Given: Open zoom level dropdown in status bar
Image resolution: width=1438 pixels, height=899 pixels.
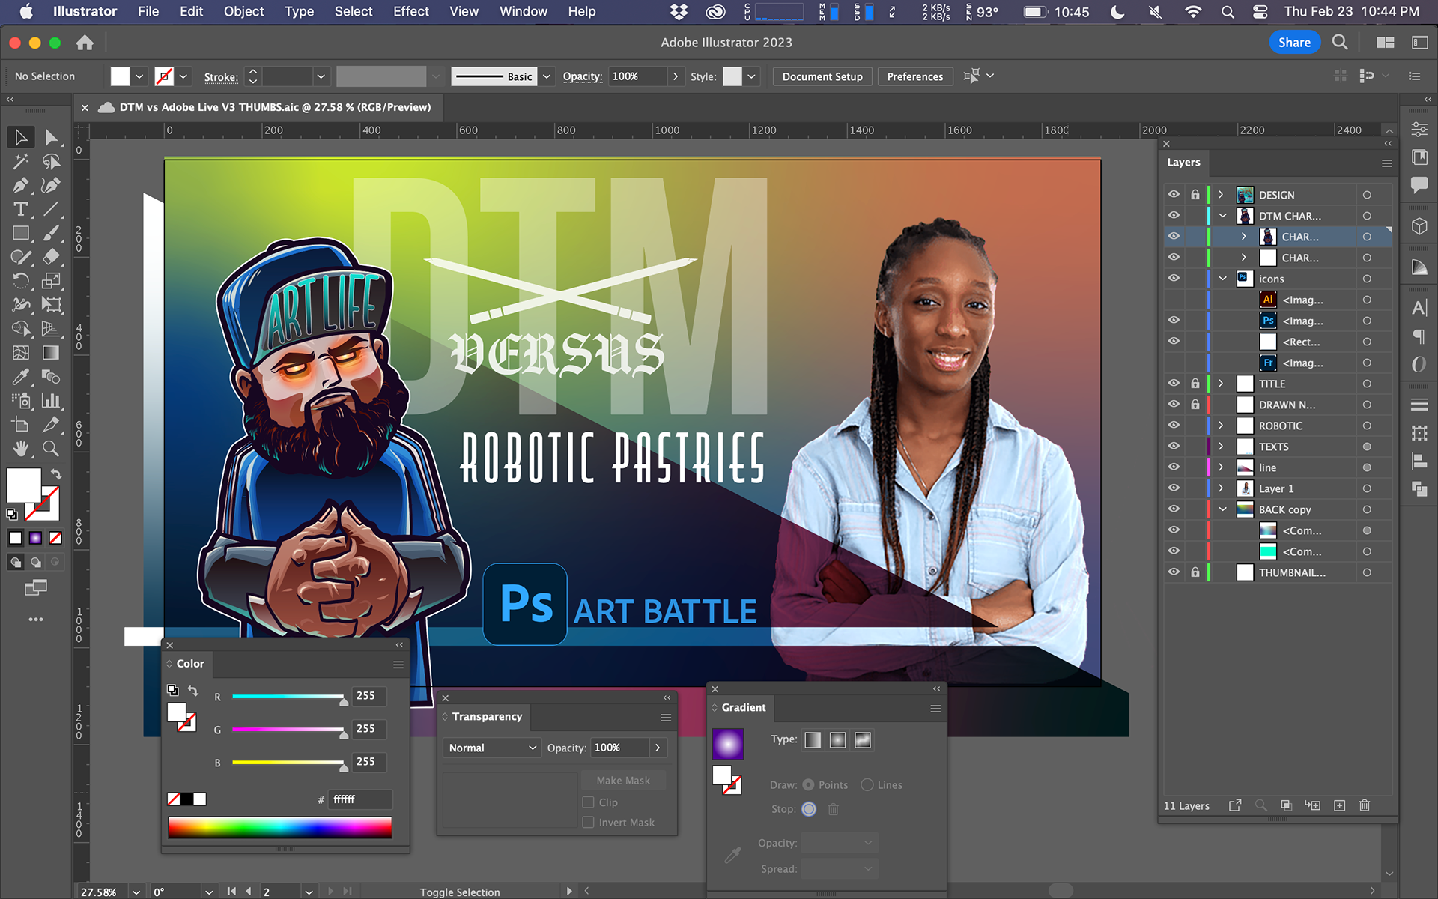Looking at the screenshot, I should pos(136,892).
